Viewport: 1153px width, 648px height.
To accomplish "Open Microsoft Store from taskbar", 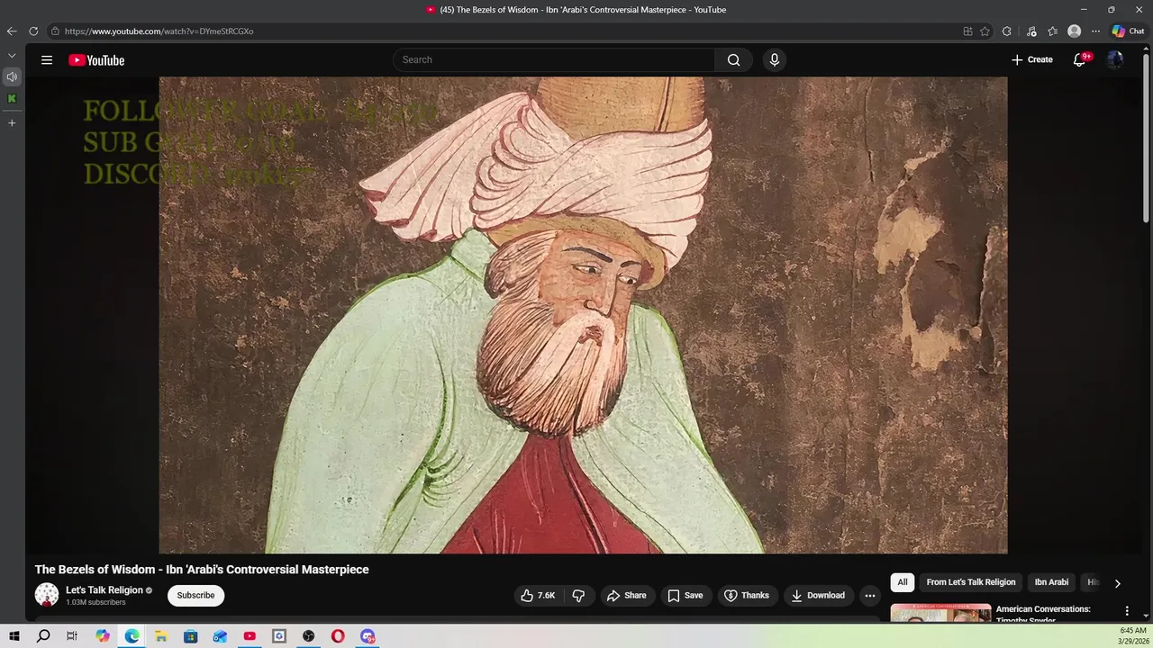I will (x=190, y=636).
